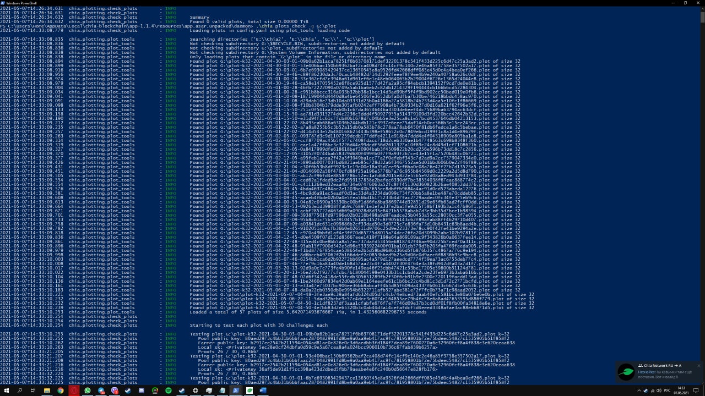Open network status tray icon

(653, 391)
